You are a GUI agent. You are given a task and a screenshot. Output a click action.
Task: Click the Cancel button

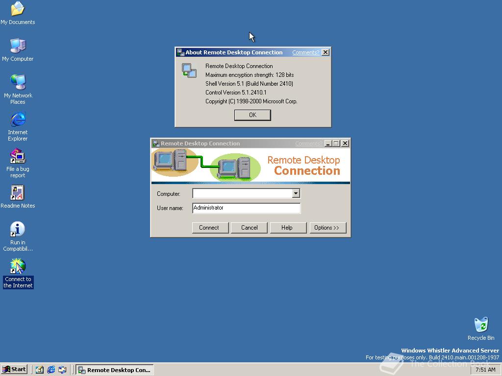click(249, 228)
